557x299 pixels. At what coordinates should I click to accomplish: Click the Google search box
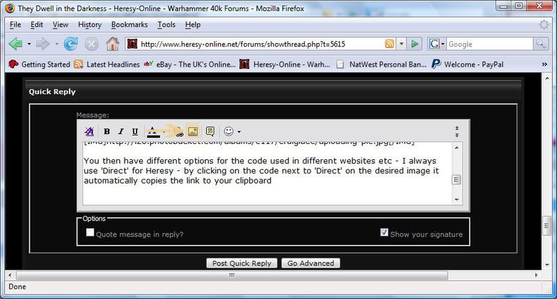[x=489, y=44]
